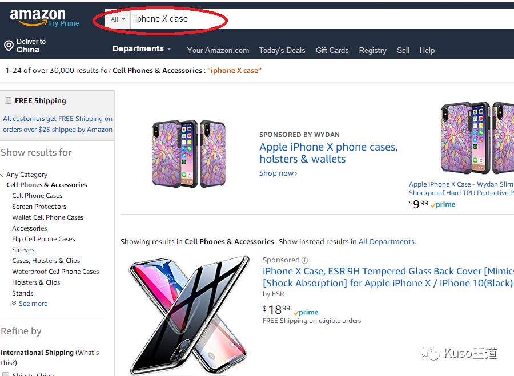The height and width of the screenshot is (376, 514).
Task: Open Today's Deals
Action: click(x=282, y=50)
